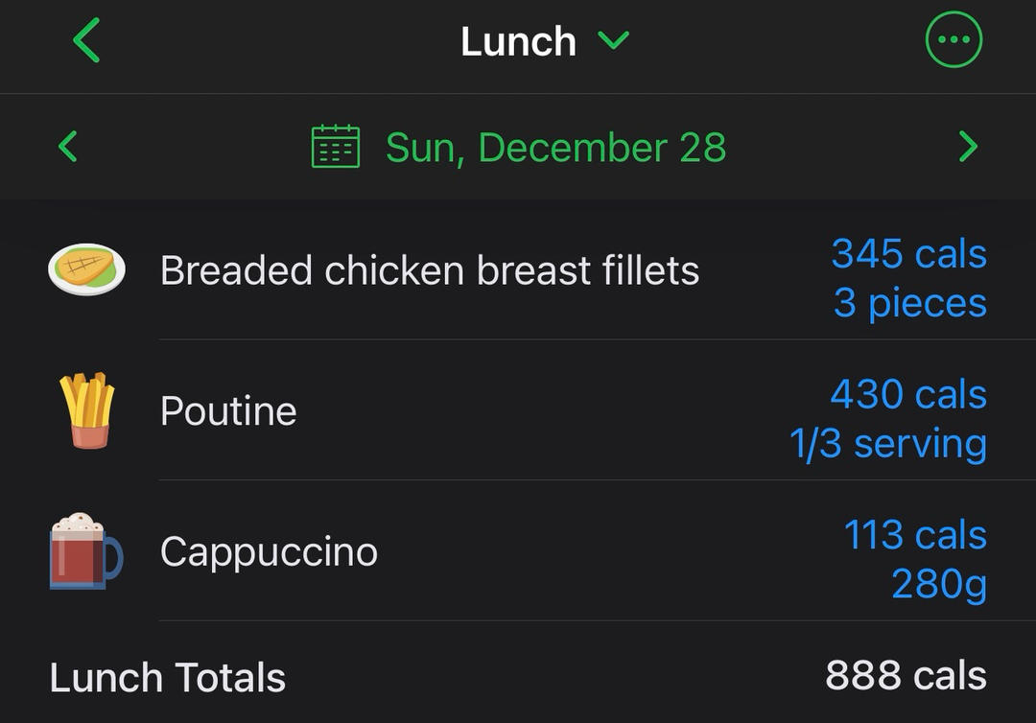
Task: Go to previous day arrow
Action: coord(67,147)
